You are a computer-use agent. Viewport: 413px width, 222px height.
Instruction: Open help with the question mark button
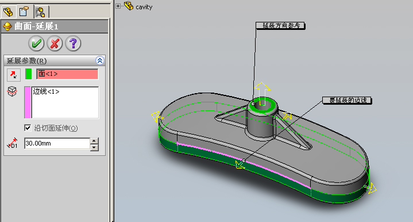click(73, 44)
